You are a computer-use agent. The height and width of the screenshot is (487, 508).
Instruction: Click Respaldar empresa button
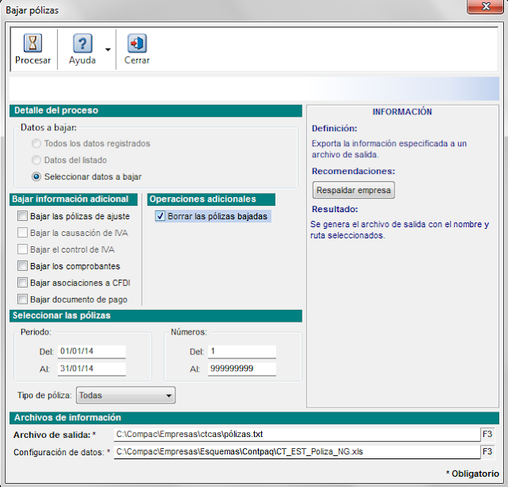pos(353,190)
